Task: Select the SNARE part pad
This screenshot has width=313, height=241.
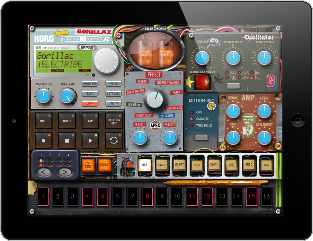Action: tap(162, 165)
